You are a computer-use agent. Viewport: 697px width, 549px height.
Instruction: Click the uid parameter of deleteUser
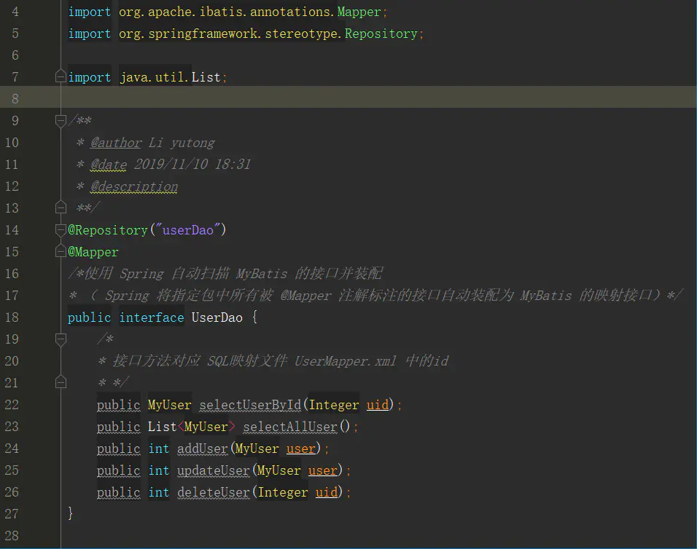pos(327,492)
